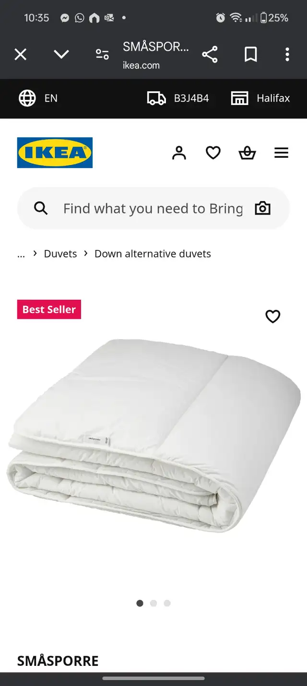Screen dimensions: 307x686
Task: Open the IKEA account profile icon
Action: coord(179,153)
